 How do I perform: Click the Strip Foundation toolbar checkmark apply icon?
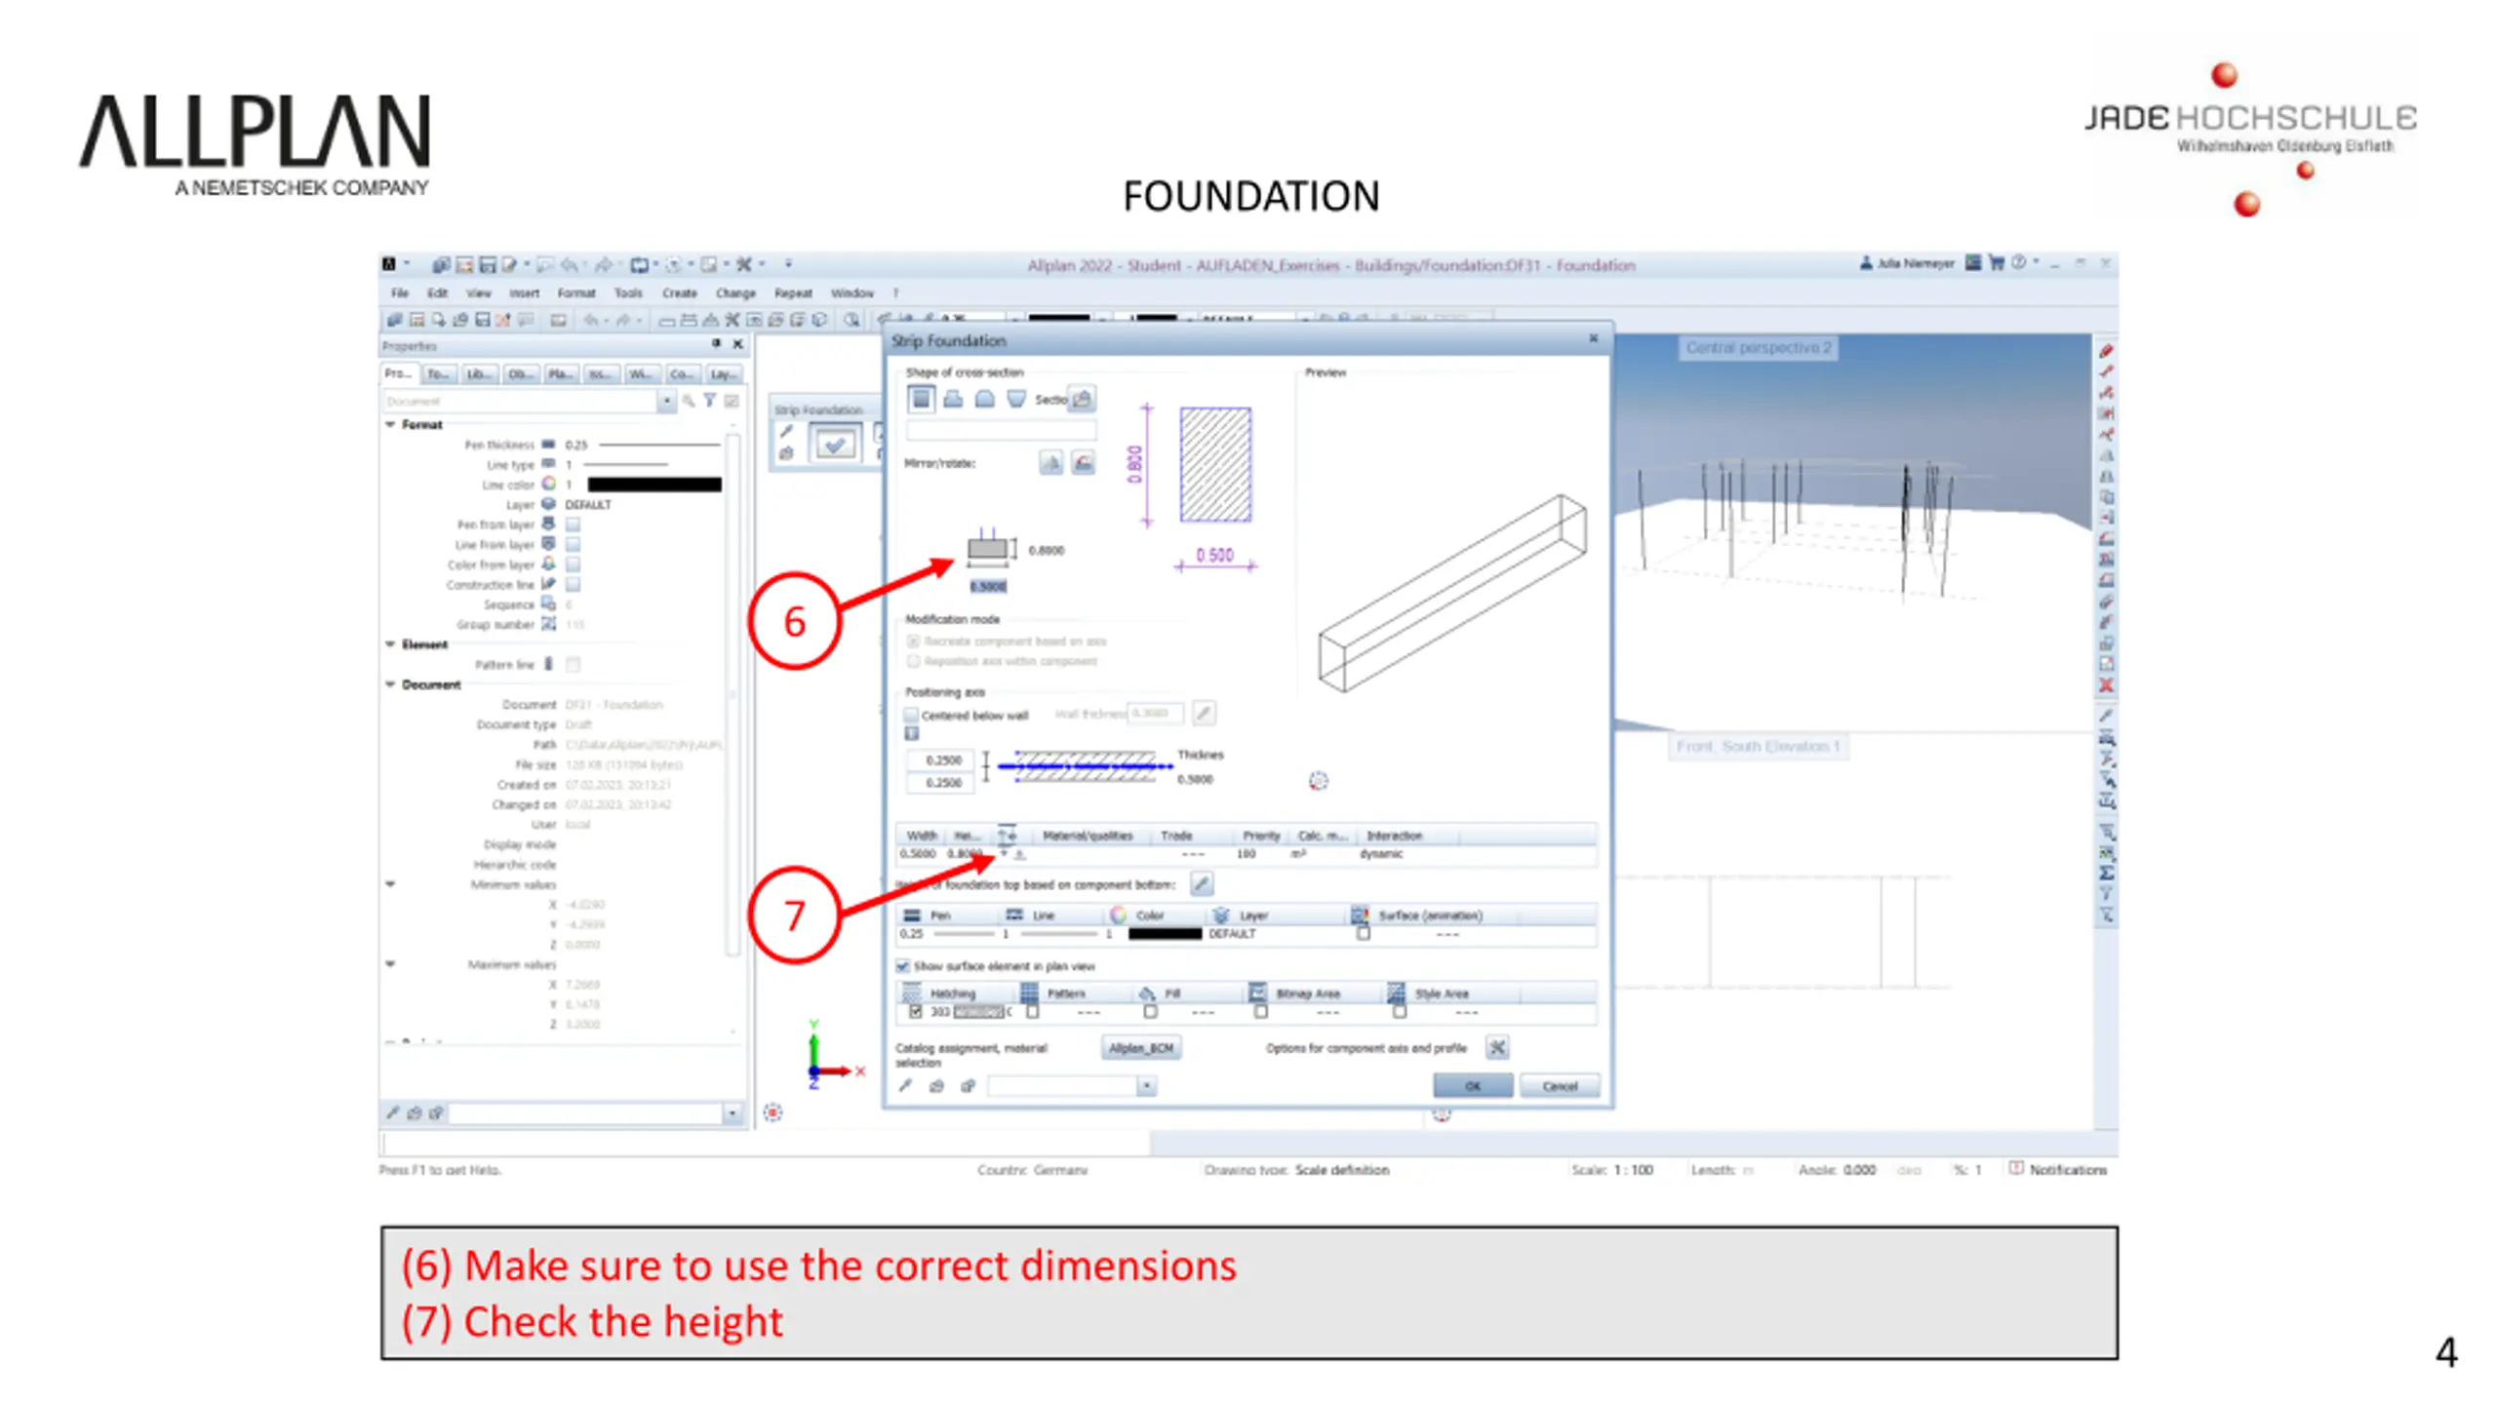[835, 445]
